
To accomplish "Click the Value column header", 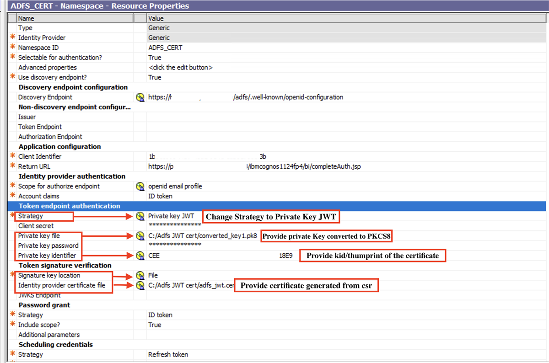I will [347, 18].
